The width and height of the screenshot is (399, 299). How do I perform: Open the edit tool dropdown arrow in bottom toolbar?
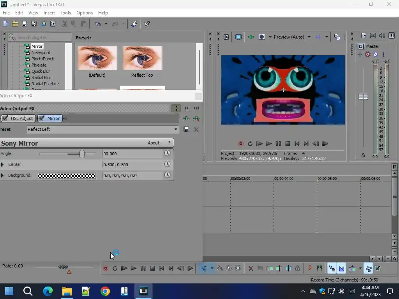coord(212,268)
